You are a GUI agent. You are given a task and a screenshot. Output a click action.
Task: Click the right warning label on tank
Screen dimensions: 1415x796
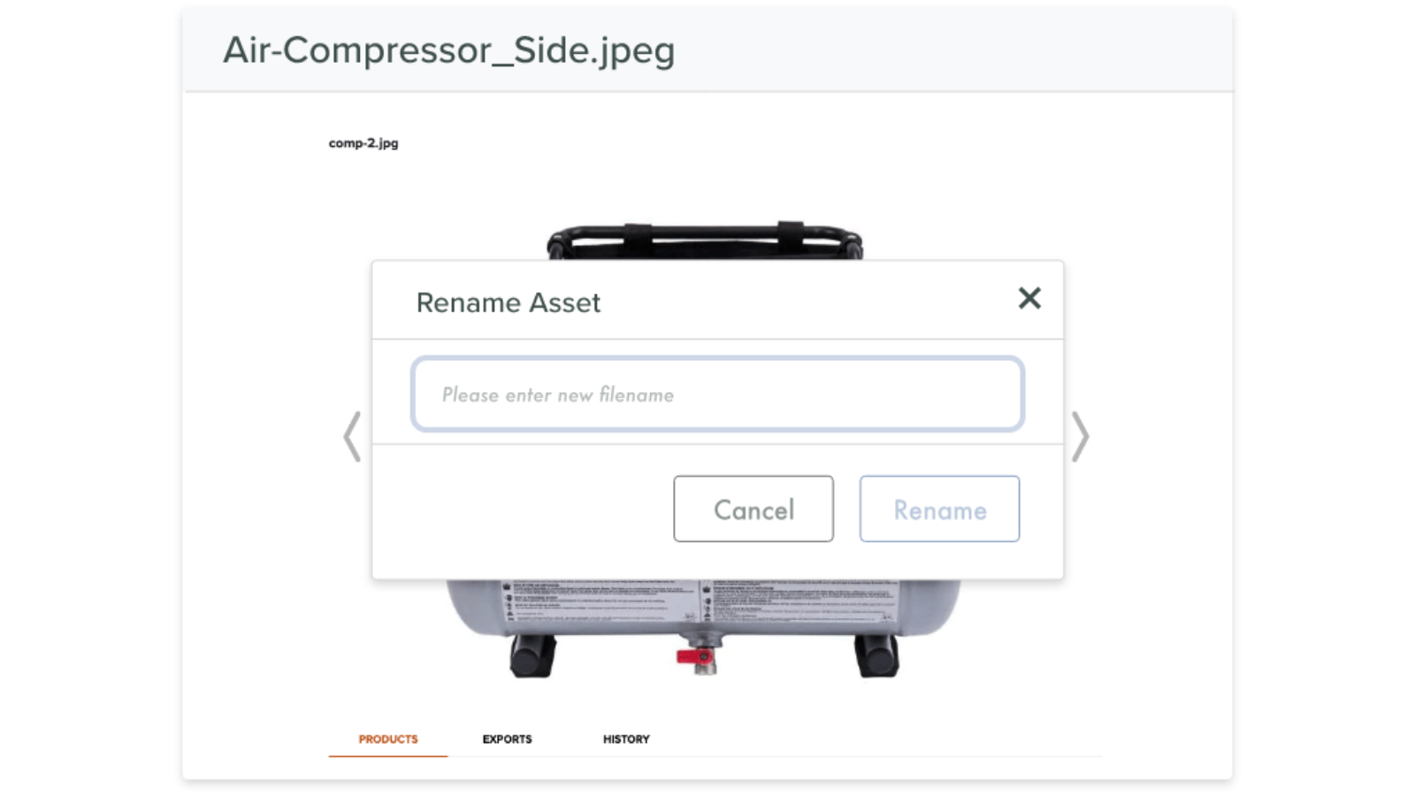click(x=799, y=601)
